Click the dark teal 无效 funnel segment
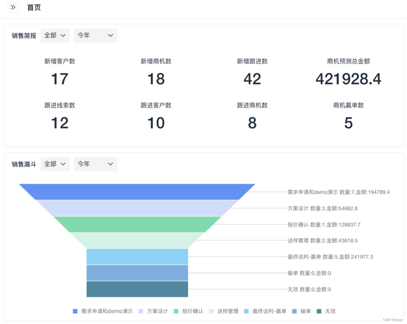 137,289
